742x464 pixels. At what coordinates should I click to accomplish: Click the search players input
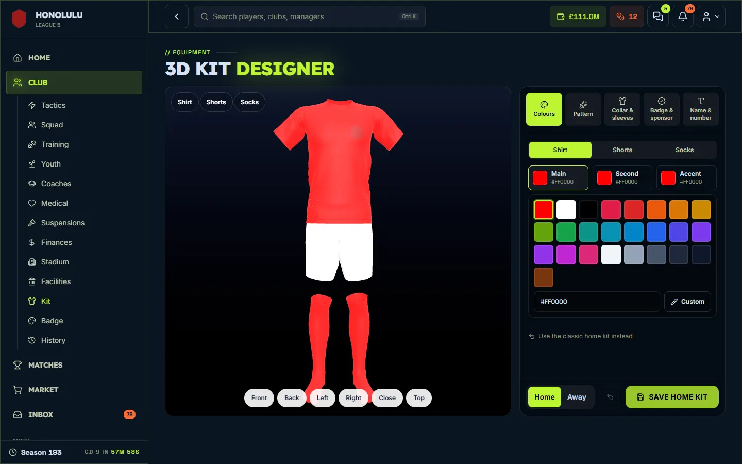click(x=309, y=16)
